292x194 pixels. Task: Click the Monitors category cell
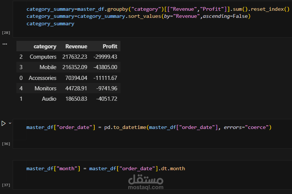pyautogui.click(x=45, y=88)
